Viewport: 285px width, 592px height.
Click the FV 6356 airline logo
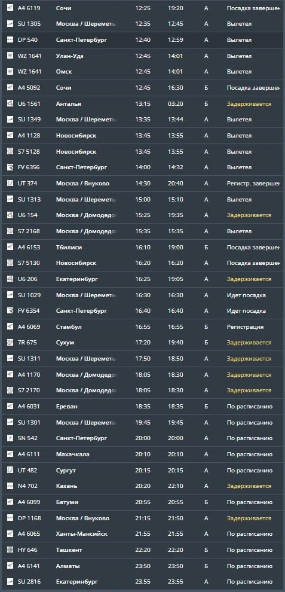pos(10,167)
